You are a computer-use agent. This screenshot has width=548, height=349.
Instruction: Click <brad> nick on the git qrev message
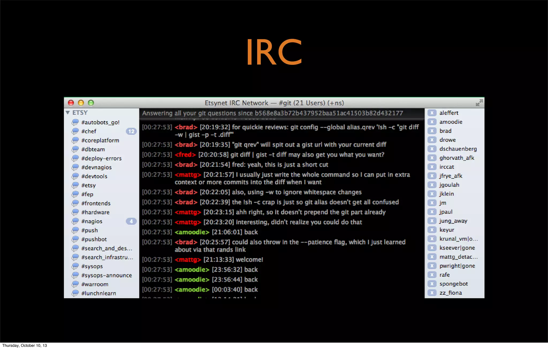click(186, 145)
